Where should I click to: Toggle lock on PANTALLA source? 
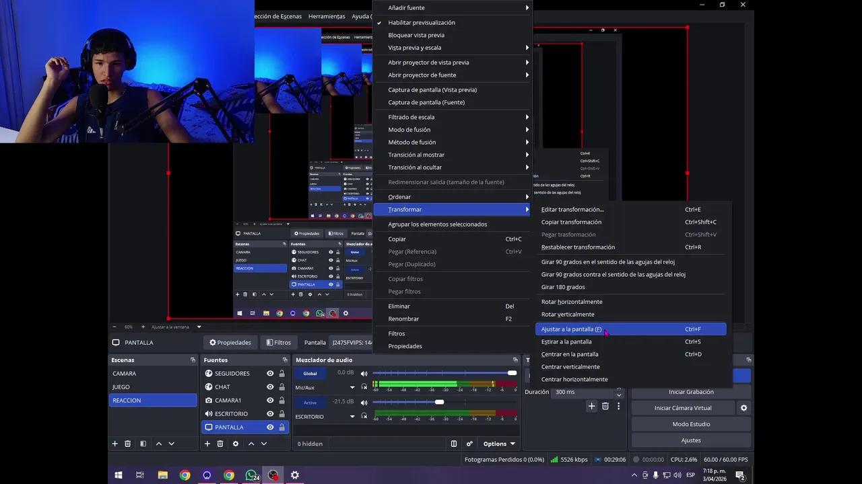click(x=281, y=428)
